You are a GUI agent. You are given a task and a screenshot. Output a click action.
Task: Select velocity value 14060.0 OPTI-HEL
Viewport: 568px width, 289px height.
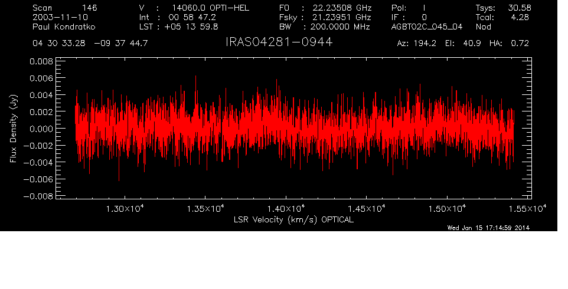coord(210,8)
